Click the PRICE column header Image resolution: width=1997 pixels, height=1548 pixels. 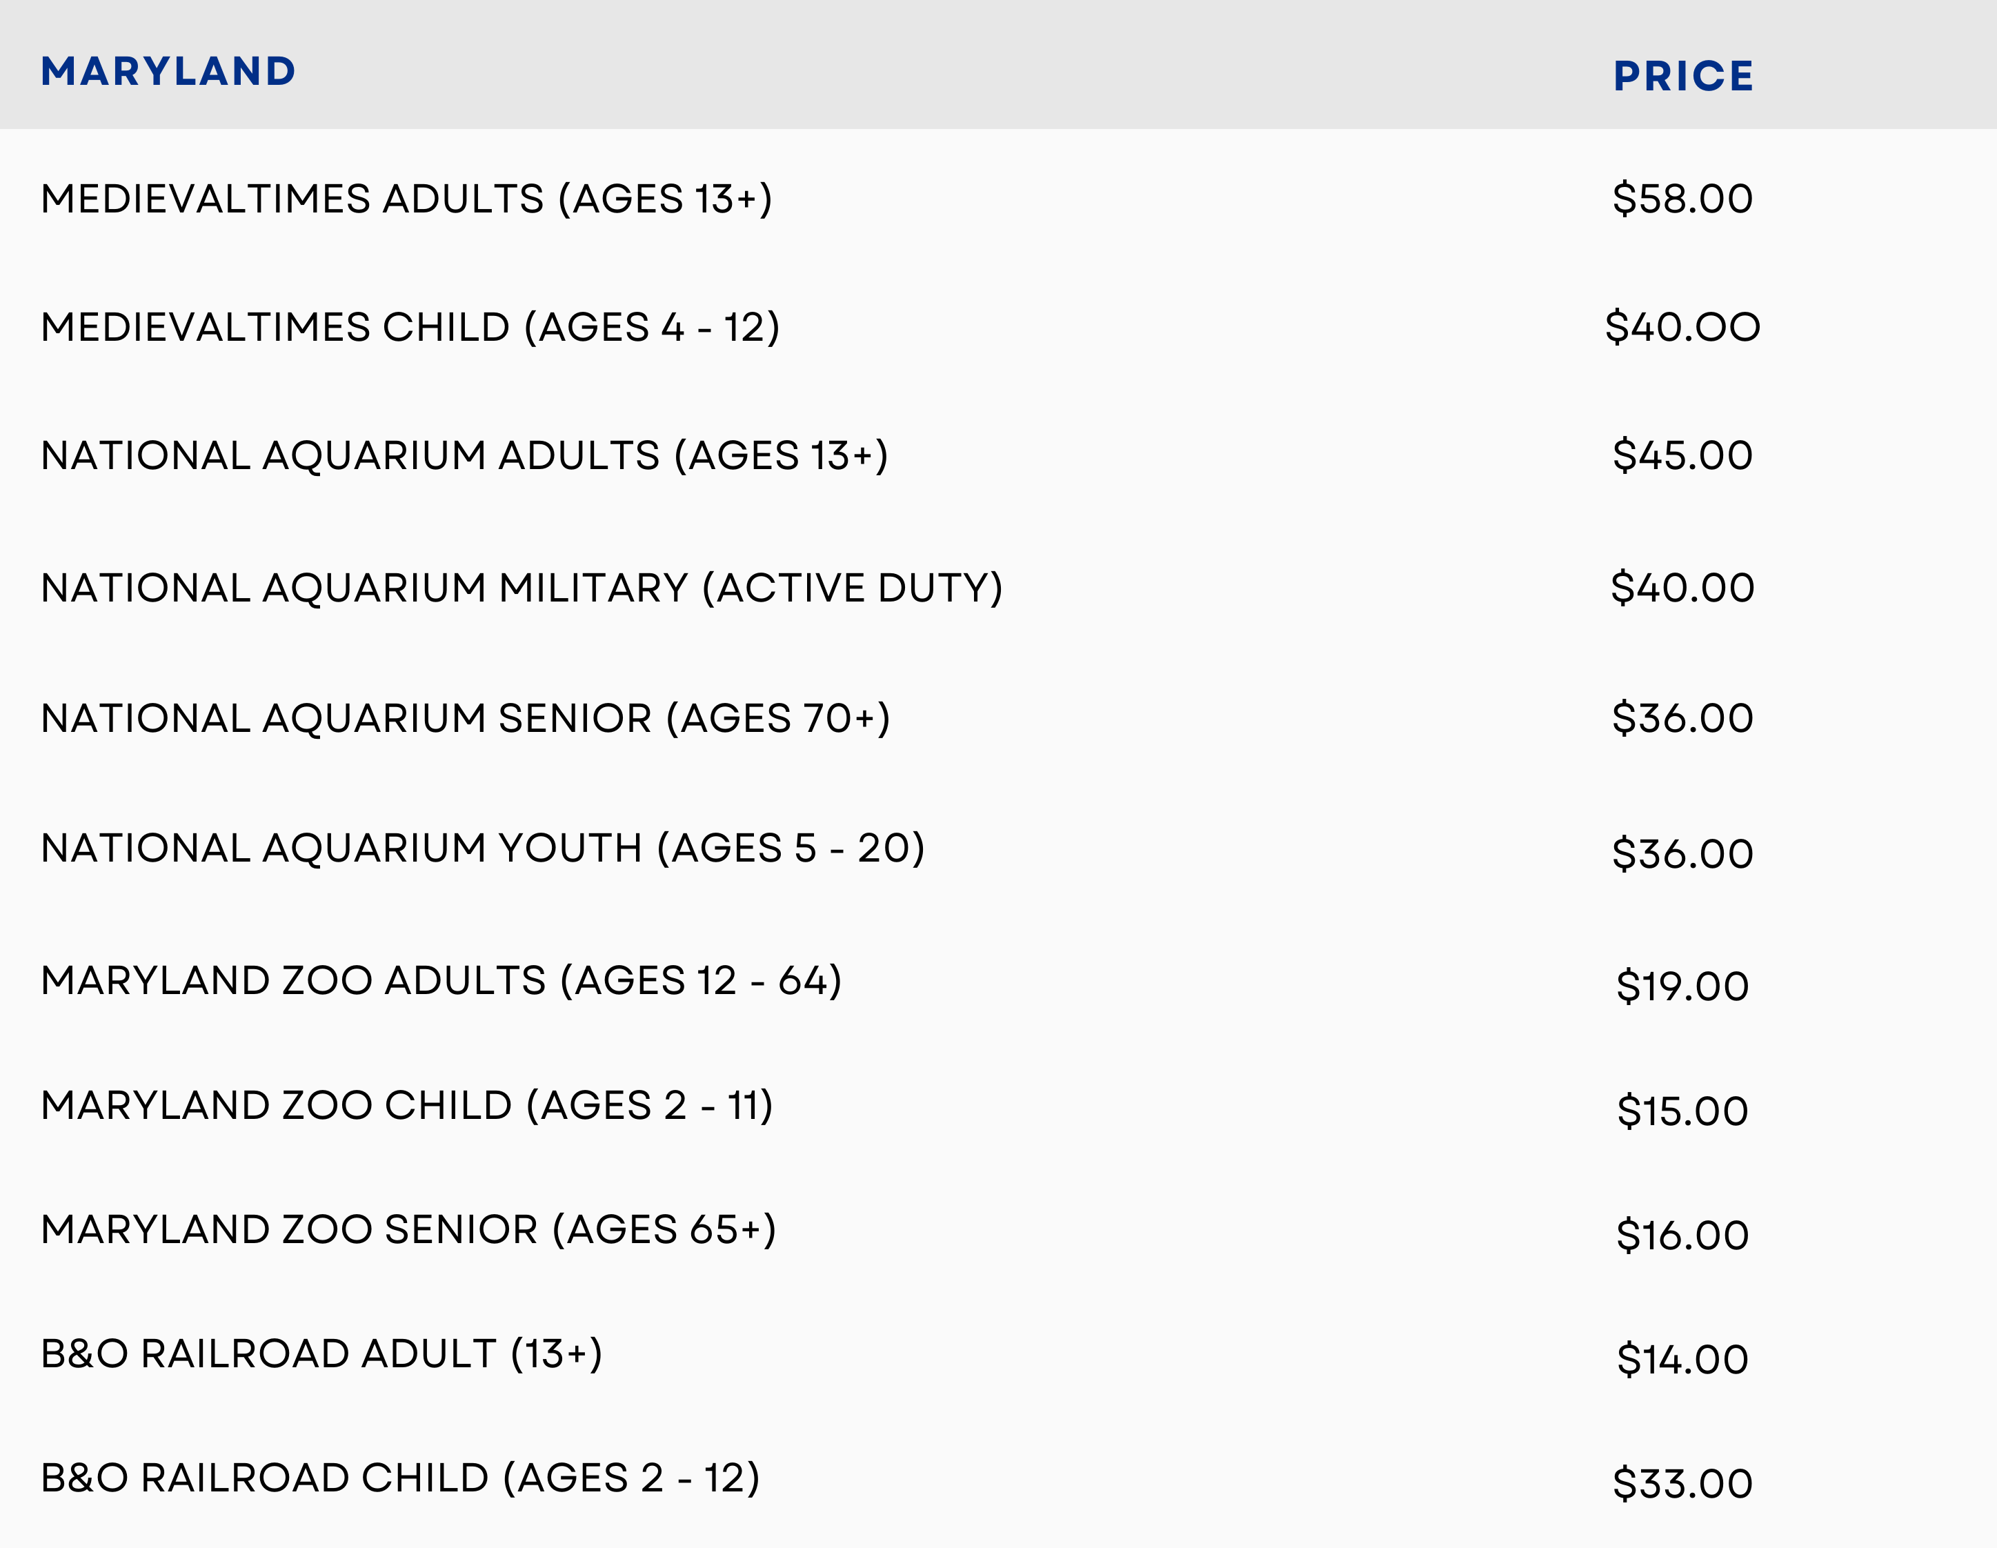[x=1682, y=76]
